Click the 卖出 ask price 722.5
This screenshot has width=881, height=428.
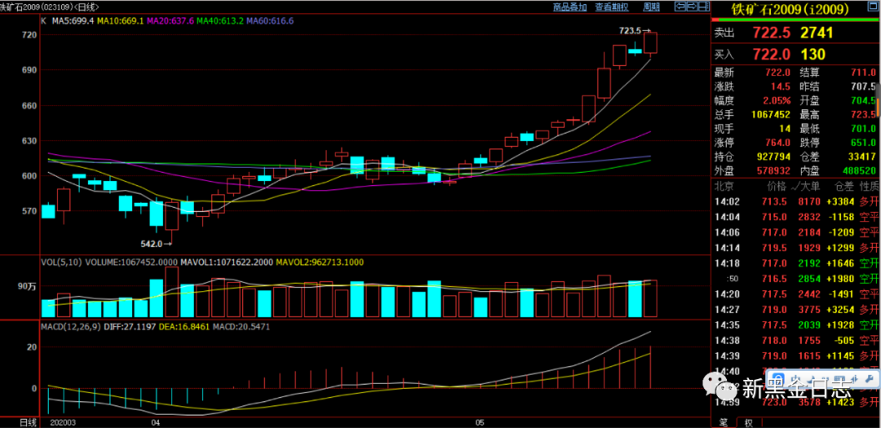[x=772, y=33]
